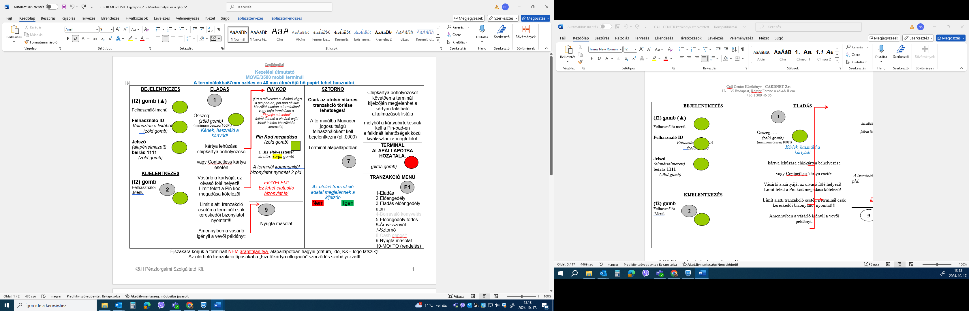969x311 pixels.
Task: Open the Hivatkozások tab in right window
Action: click(690, 38)
